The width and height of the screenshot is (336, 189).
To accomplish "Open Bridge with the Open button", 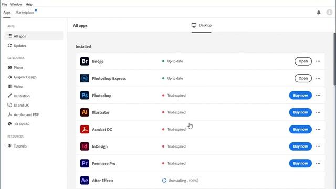I will 303,61.
